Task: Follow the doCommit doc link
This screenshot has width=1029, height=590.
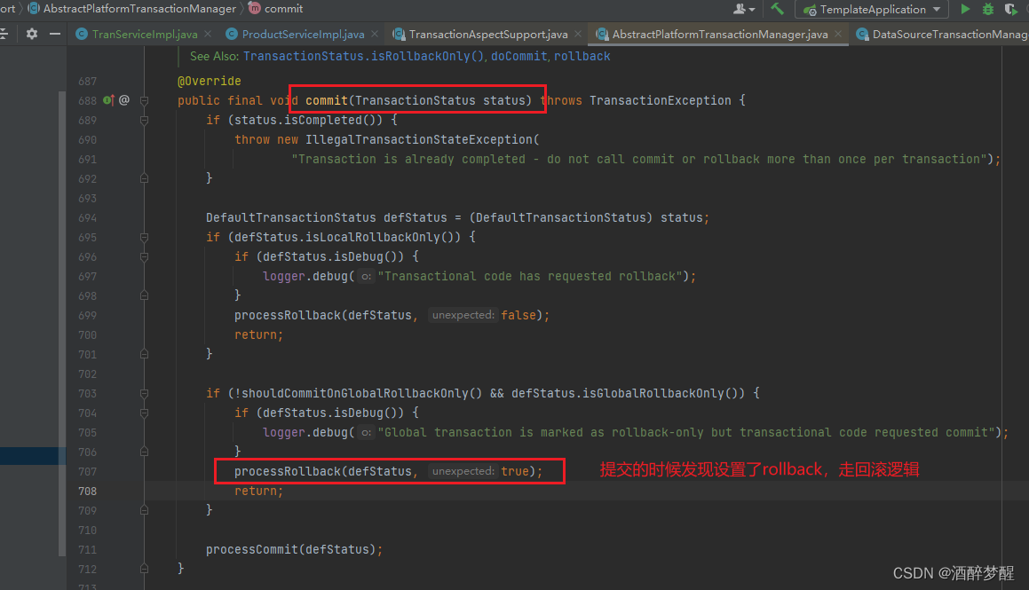Action: 518,57
